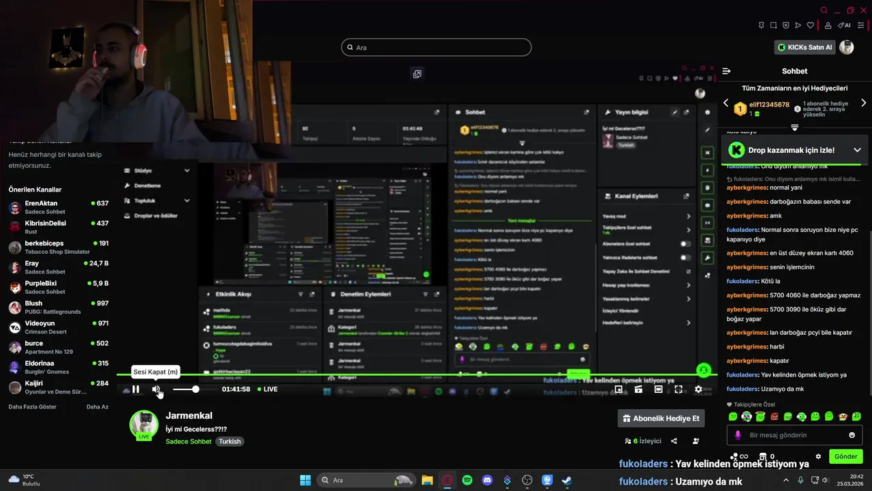Show next top gifter with the right arrow

(x=864, y=103)
